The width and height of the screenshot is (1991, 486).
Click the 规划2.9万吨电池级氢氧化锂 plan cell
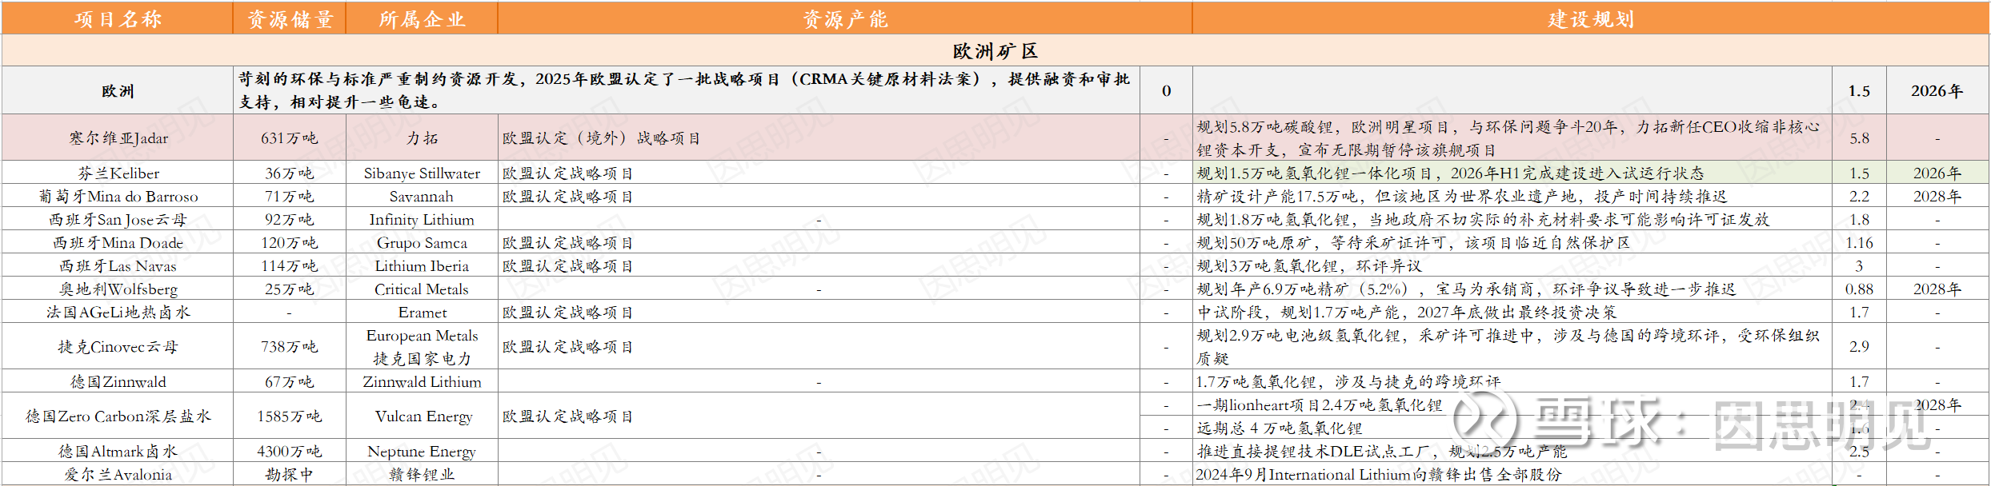[1512, 346]
